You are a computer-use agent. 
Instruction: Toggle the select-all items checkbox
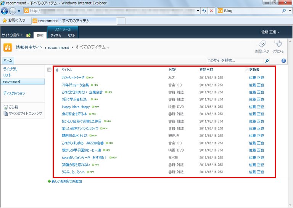point(49,70)
